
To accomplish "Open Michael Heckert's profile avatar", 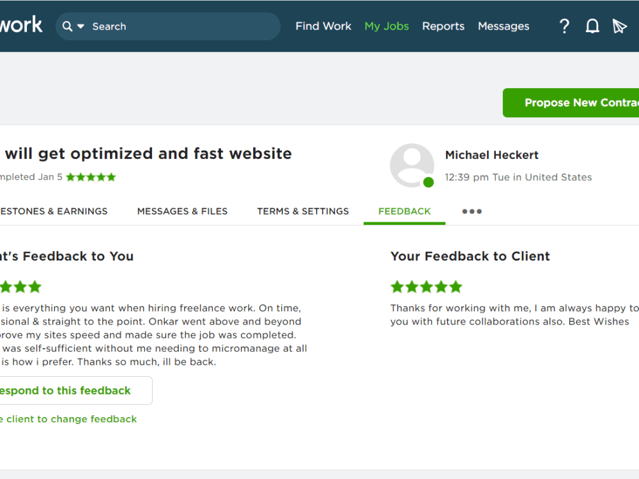I will [412, 165].
